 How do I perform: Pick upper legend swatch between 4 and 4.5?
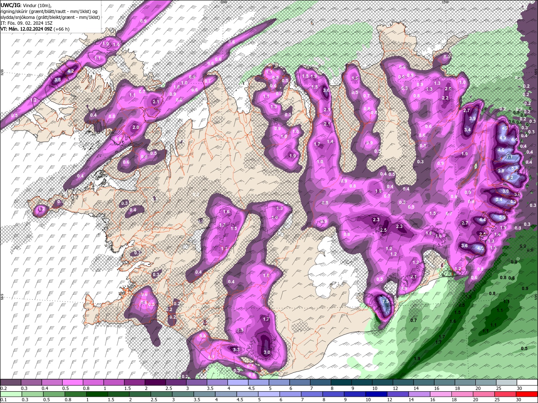click(237, 382)
